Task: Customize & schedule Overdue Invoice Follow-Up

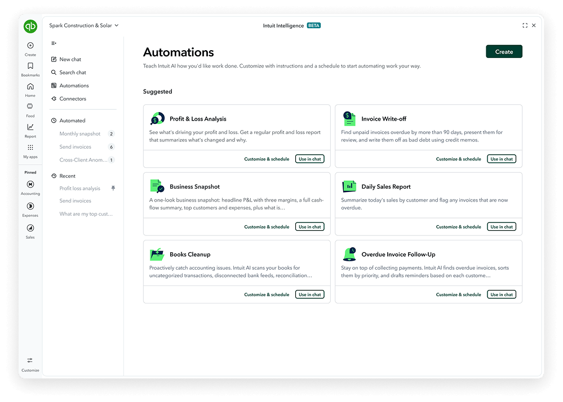Action: pyautogui.click(x=459, y=294)
